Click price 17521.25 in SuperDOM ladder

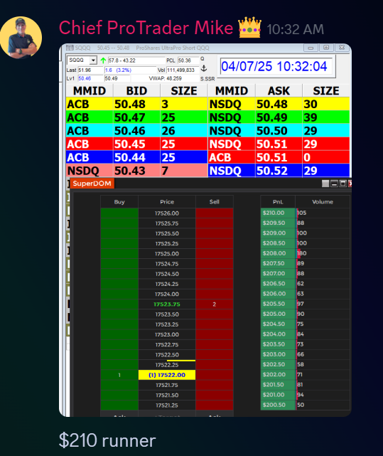coord(167,405)
